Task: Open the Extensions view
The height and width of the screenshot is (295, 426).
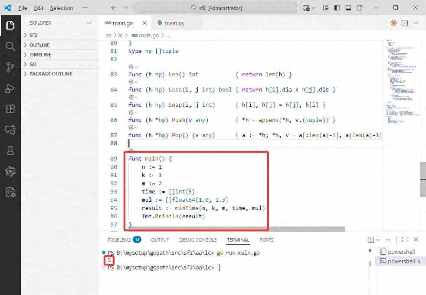Action: (10, 109)
